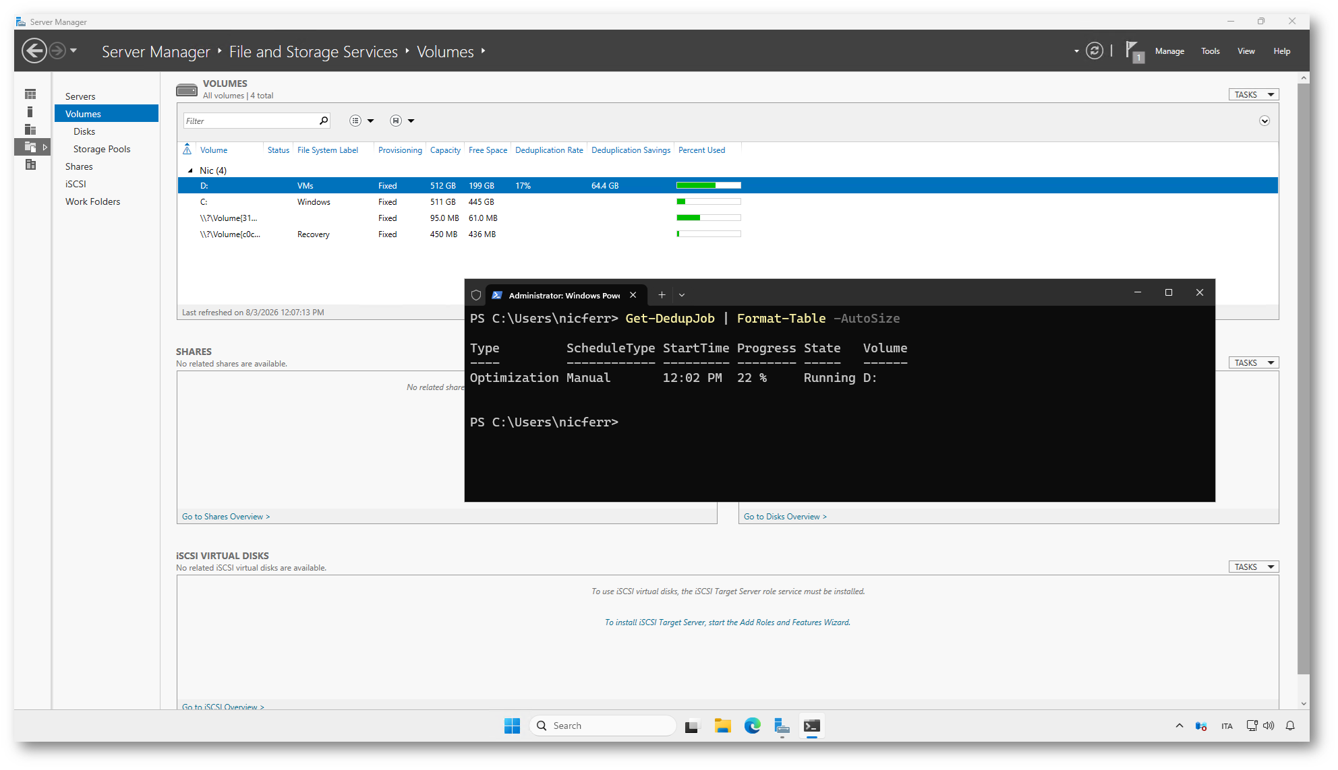The height and width of the screenshot is (770, 1338).
Task: Click the forward navigation arrow in the header
Action: [x=57, y=51]
